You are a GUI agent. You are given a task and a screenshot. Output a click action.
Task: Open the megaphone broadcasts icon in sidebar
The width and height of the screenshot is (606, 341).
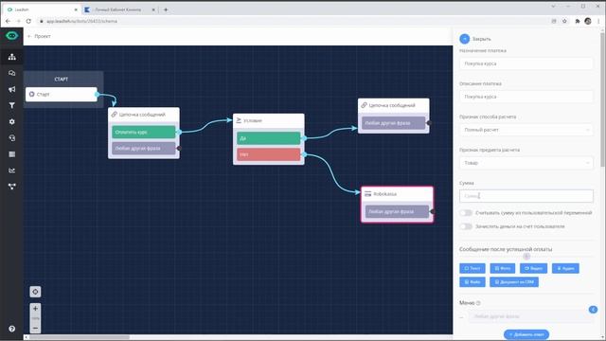(x=12, y=89)
